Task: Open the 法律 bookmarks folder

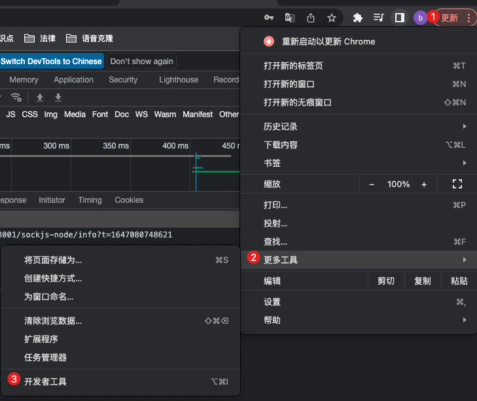Action: (x=40, y=39)
